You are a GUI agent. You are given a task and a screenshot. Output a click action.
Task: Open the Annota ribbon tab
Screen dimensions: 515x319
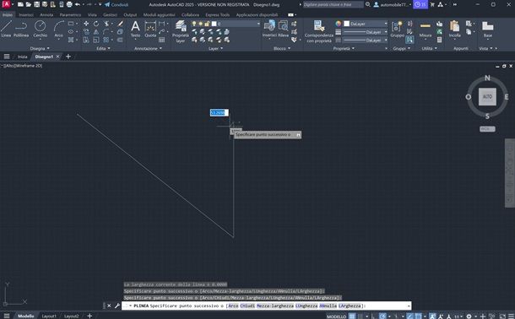[46, 15]
